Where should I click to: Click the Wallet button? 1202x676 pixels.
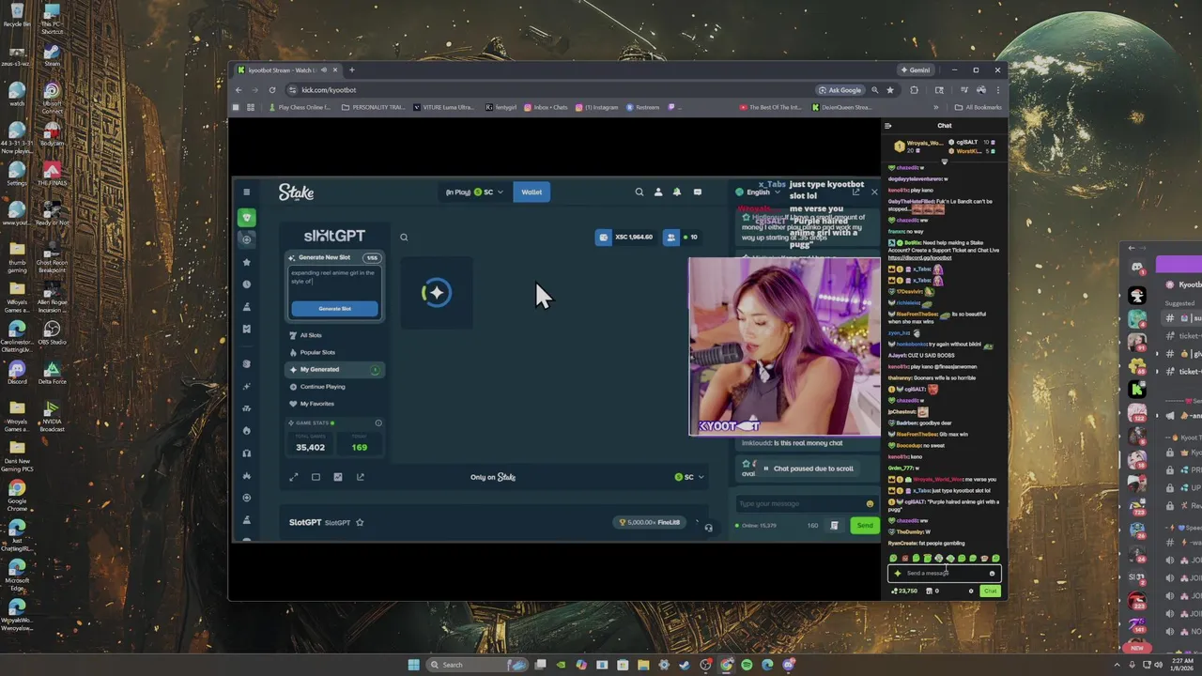coord(532,192)
